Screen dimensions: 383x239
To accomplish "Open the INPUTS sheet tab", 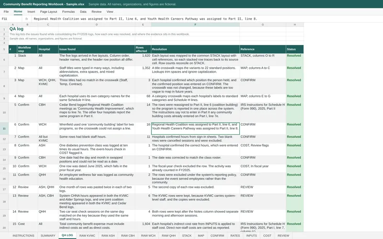I will click(x=251, y=236).
